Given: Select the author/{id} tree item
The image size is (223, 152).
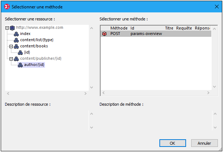Looking at the screenshot, I should 34,65.
